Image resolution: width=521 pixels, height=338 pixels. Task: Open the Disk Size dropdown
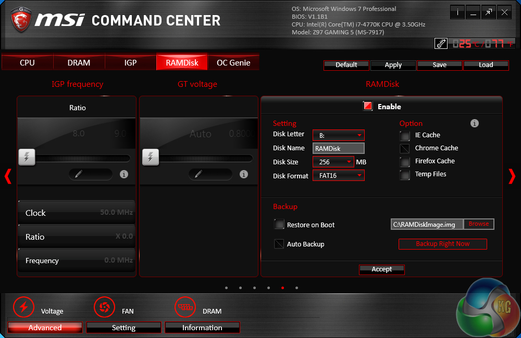pos(333,162)
